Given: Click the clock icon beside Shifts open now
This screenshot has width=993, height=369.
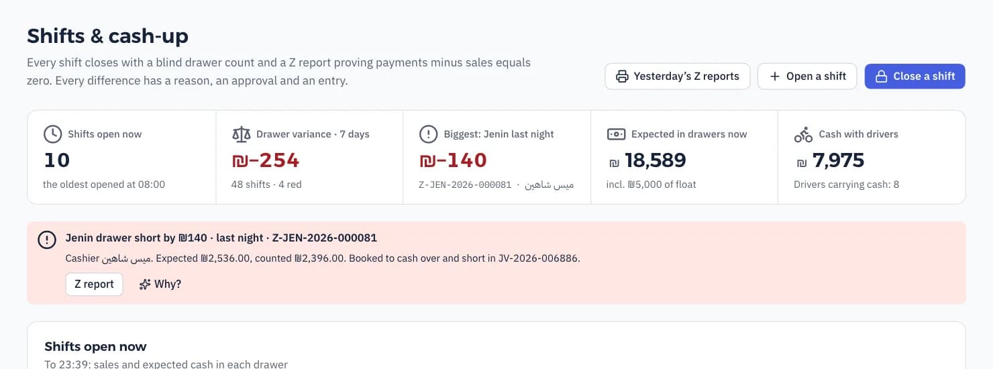Looking at the screenshot, I should (x=52, y=134).
